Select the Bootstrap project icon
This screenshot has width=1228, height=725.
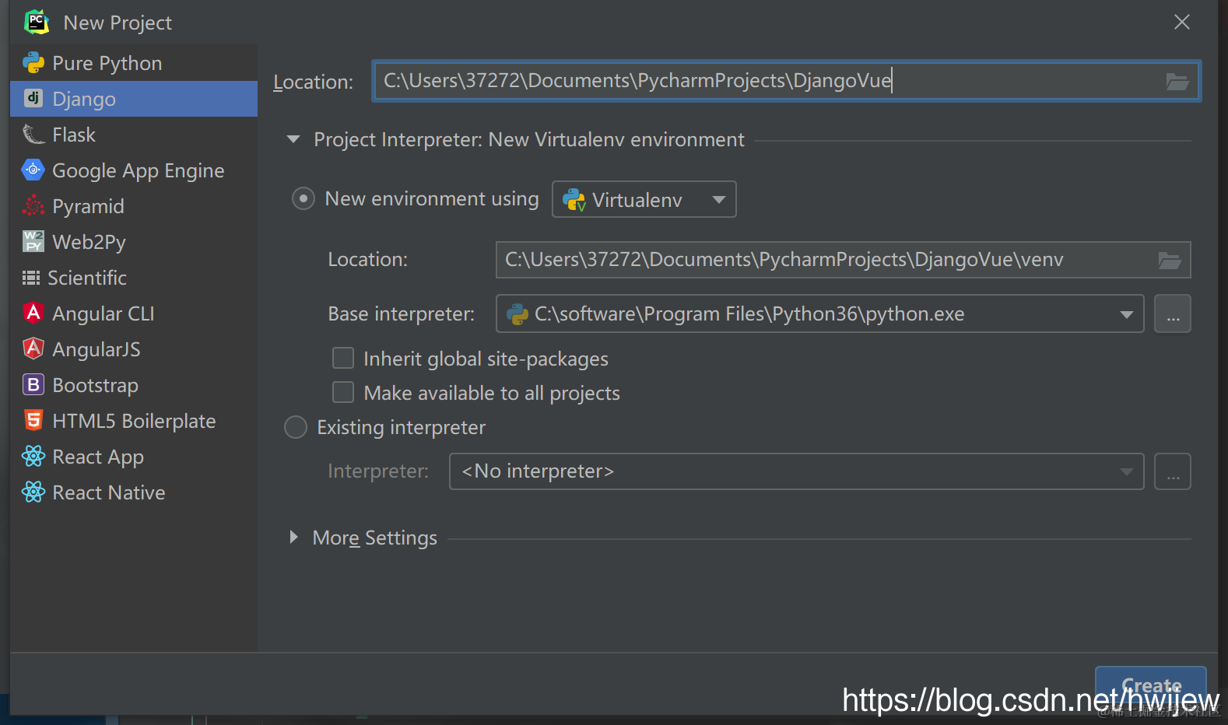pos(33,384)
